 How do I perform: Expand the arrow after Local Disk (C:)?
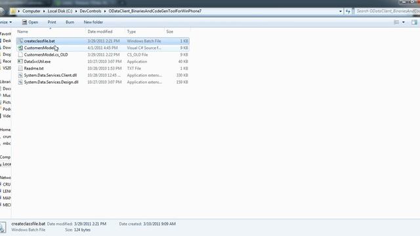point(76,11)
